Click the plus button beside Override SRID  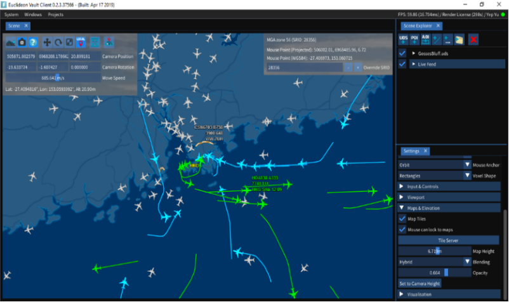coord(358,67)
